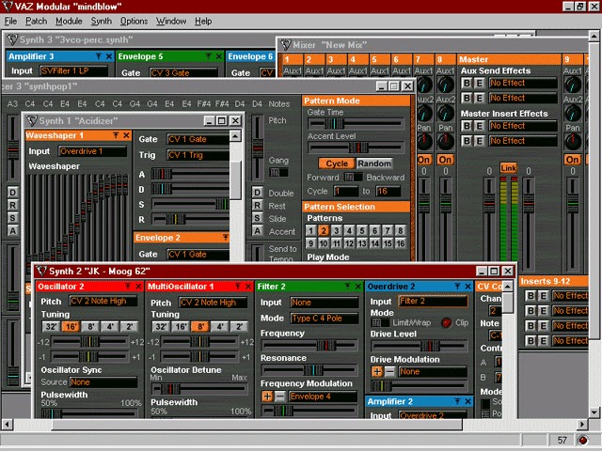Close the MultiOscillator 1 module
The height and width of the screenshot is (451, 602).
248,287
